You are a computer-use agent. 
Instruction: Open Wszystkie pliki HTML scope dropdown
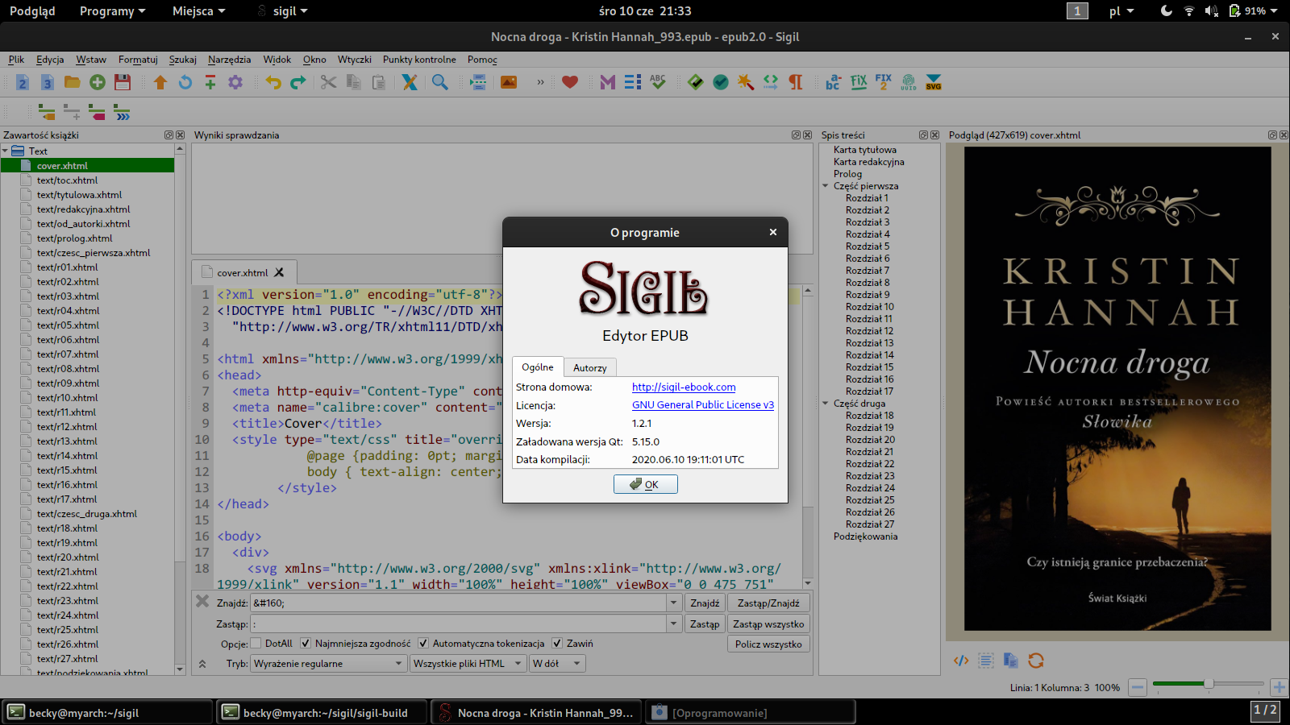(467, 664)
